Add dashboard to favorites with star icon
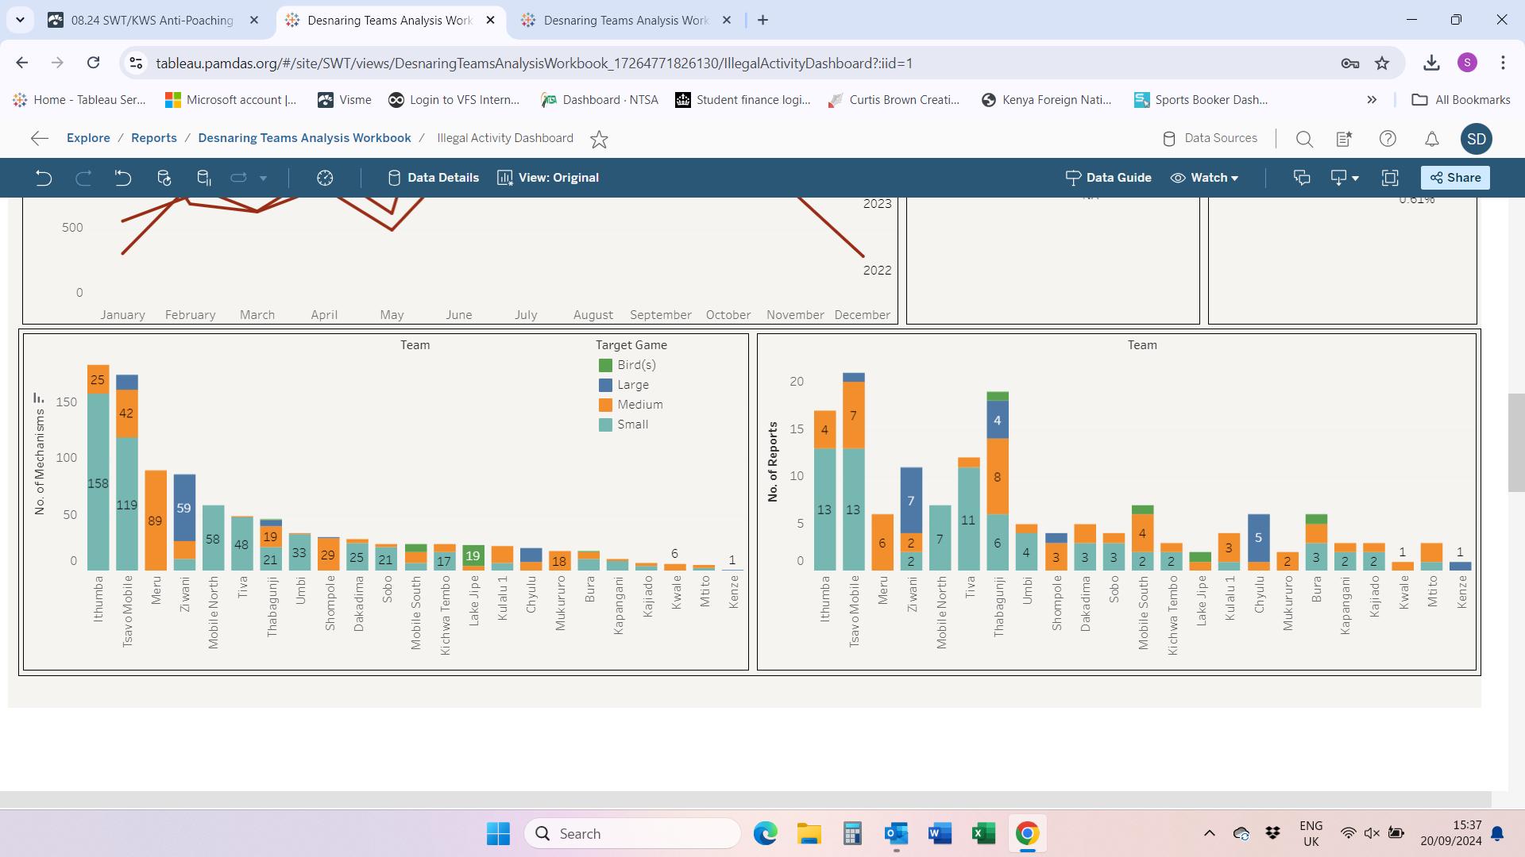 pos(599,140)
